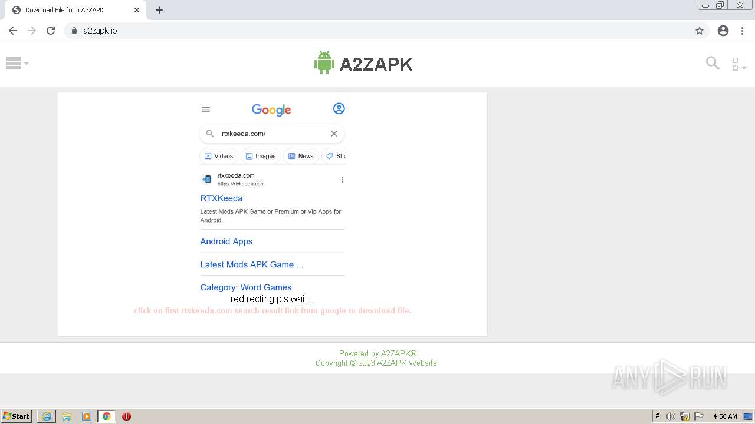Go back with the browser back arrow
This screenshot has height=424, width=755.
click(x=13, y=31)
